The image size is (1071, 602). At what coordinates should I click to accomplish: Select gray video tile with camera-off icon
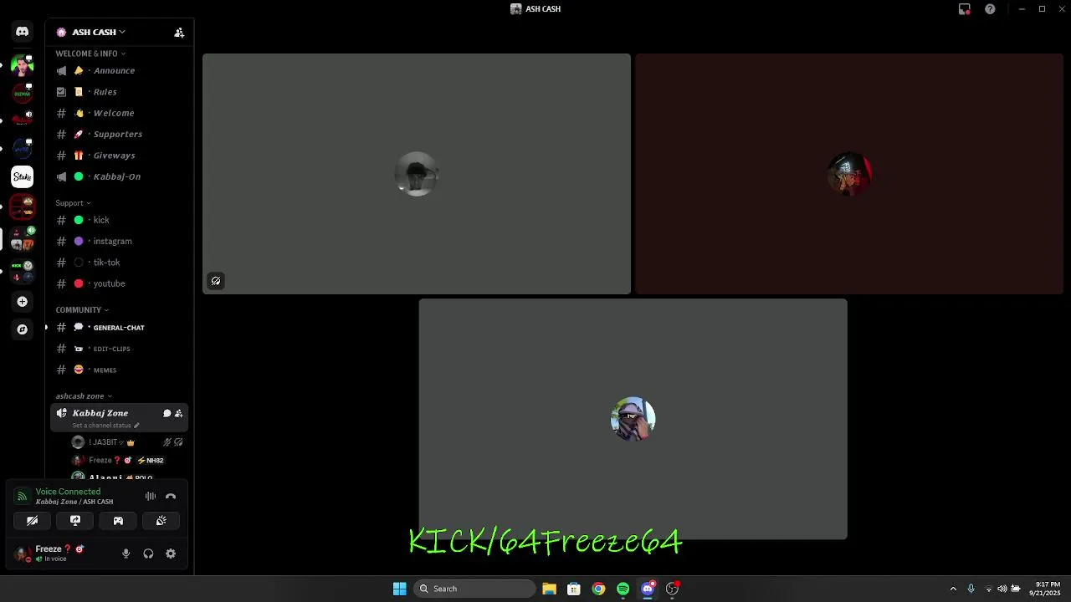(x=417, y=174)
